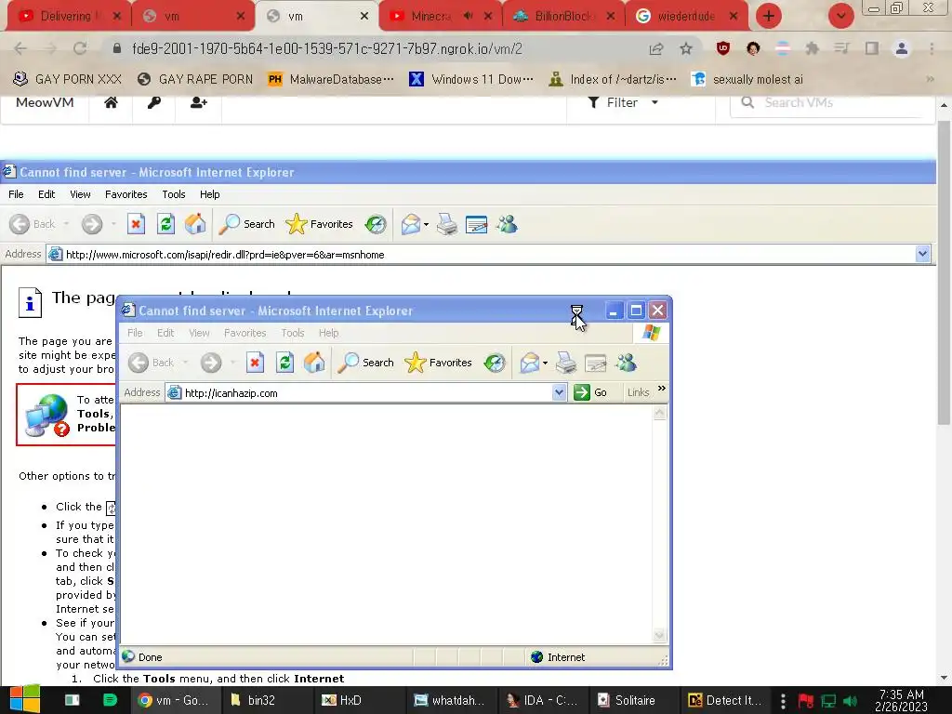Switch to the wiederdude Google tab

tap(685, 17)
